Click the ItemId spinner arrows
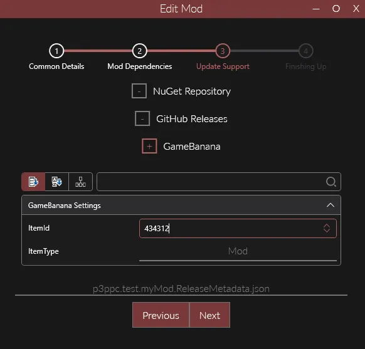 click(327, 228)
